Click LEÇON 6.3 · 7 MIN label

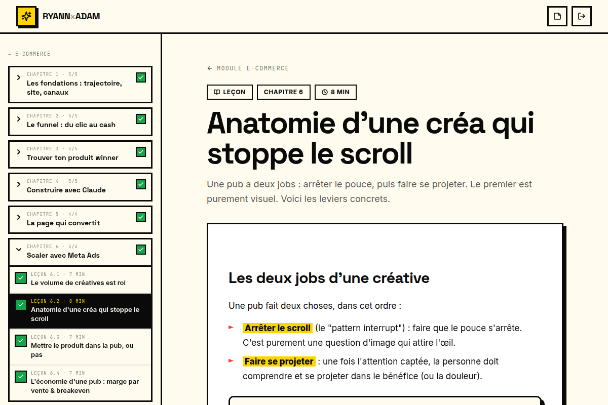pyautogui.click(x=58, y=337)
